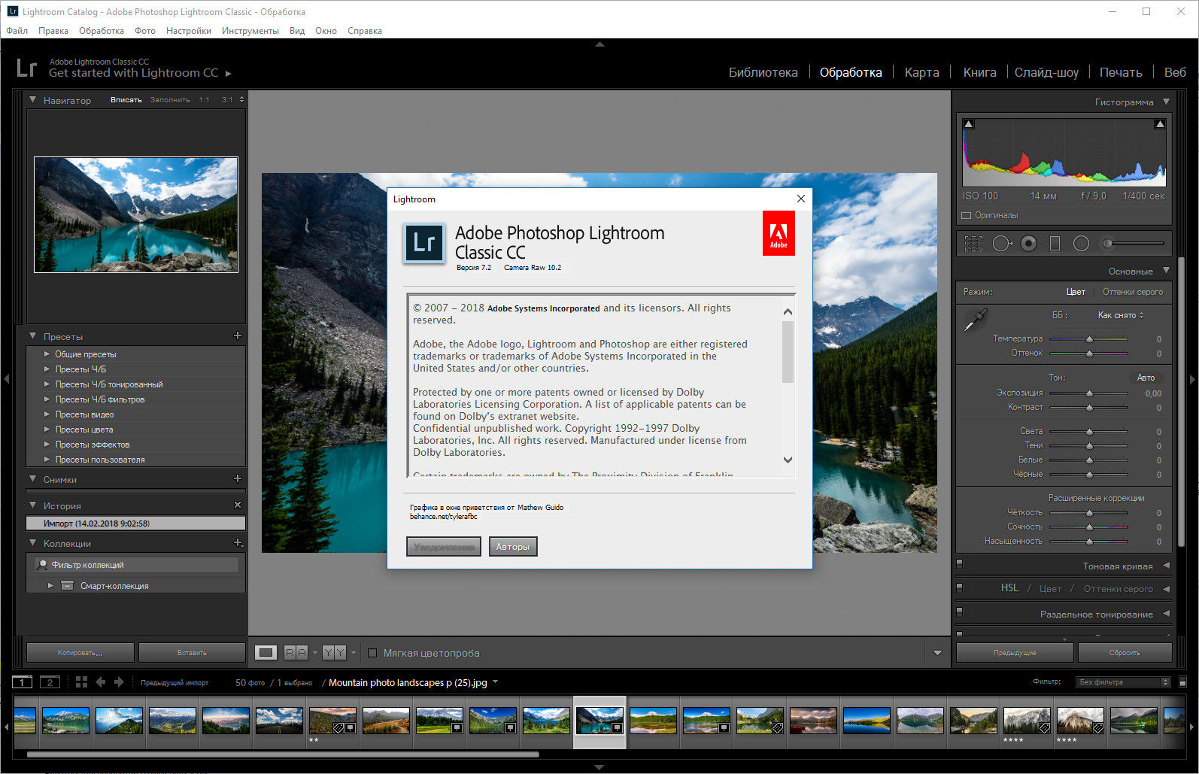Screen dimensions: 1199x774
Task: Collapse the Гистограмма panel
Action: [x=1167, y=102]
